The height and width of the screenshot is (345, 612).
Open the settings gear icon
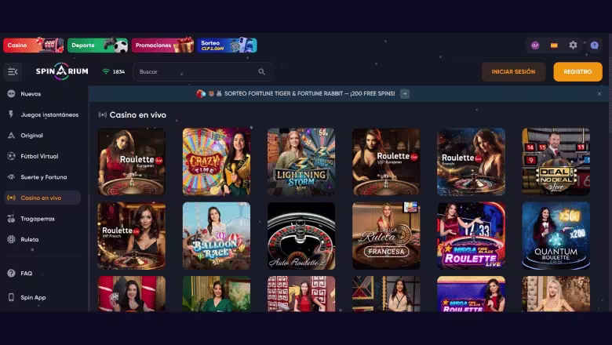coord(573,45)
